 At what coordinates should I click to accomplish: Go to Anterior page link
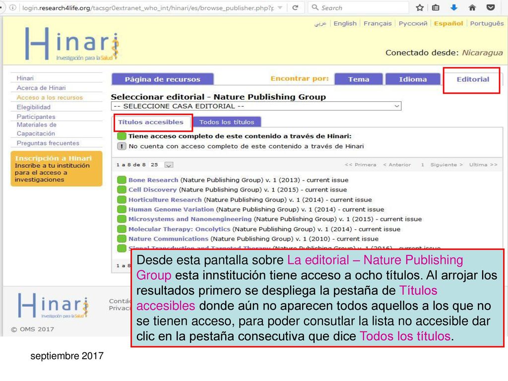tap(396, 165)
